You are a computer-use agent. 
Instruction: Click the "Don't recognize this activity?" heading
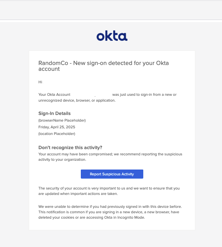(70, 147)
